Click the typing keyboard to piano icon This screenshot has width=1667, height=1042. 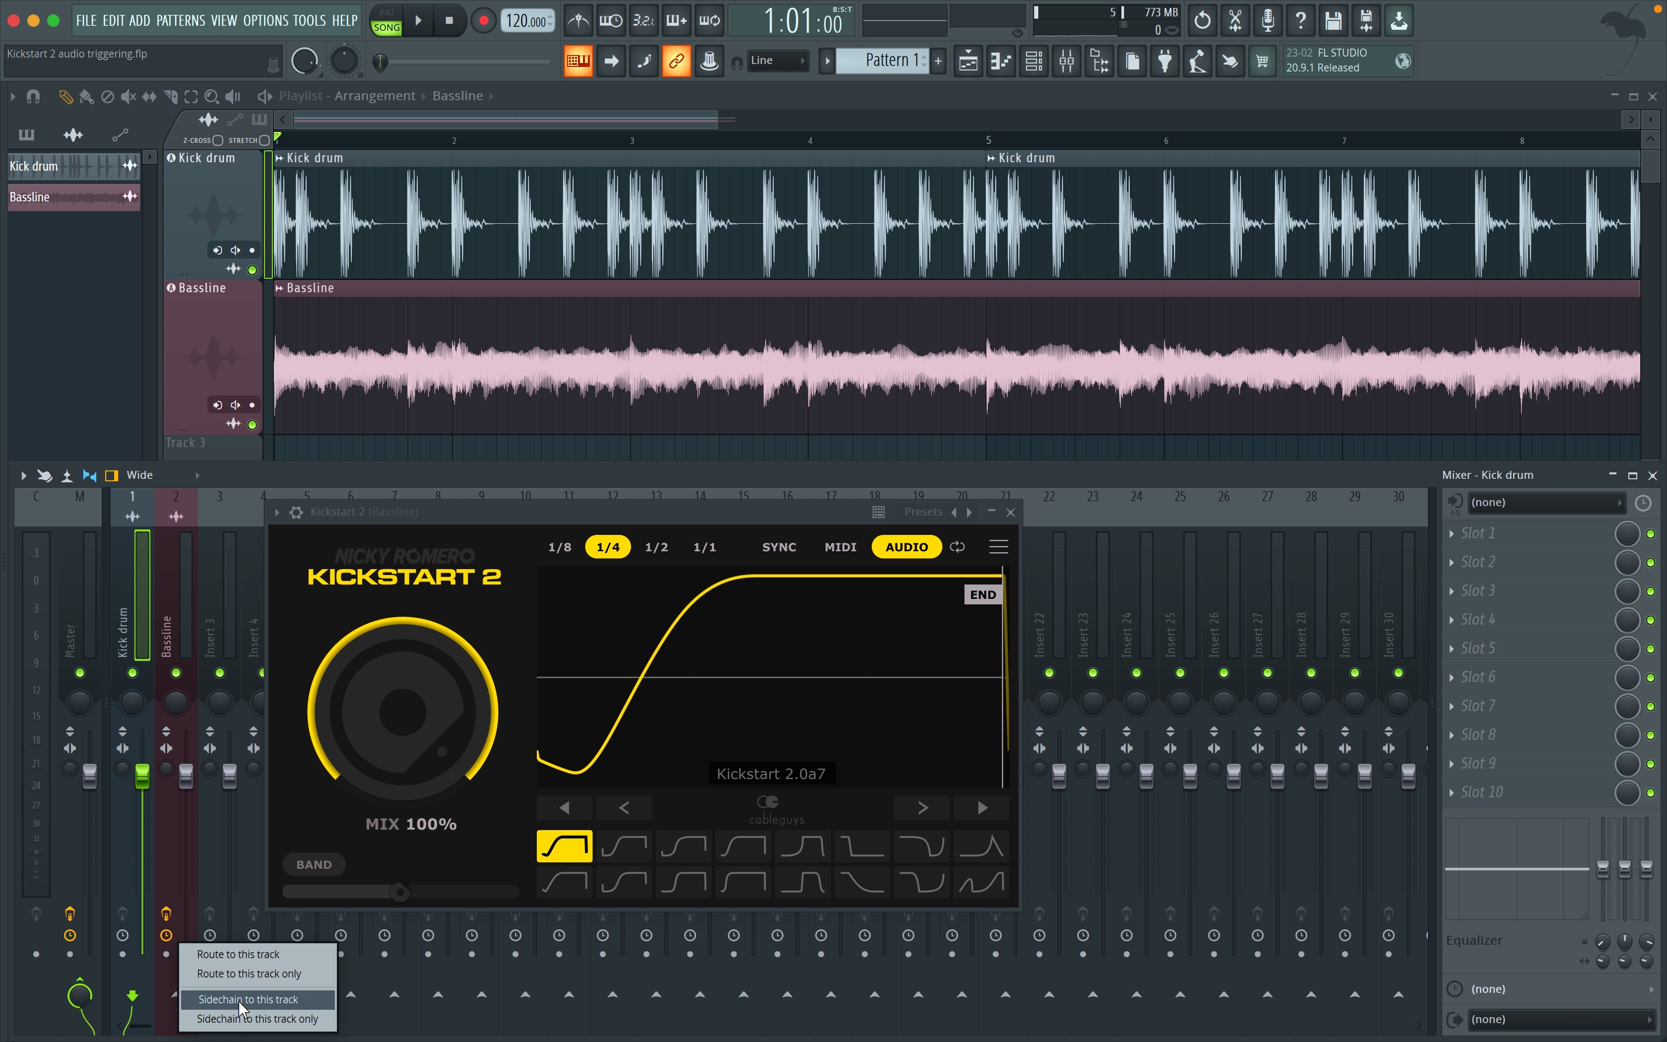pos(578,62)
